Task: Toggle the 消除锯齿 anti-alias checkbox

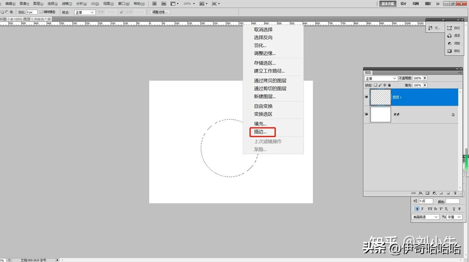Action: tap(41, 12)
